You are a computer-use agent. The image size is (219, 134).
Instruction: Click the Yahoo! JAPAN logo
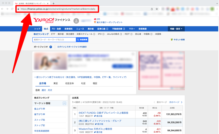click(x=44, y=21)
